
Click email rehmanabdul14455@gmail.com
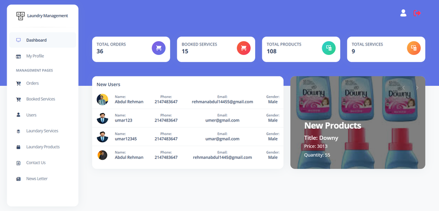point(222,102)
